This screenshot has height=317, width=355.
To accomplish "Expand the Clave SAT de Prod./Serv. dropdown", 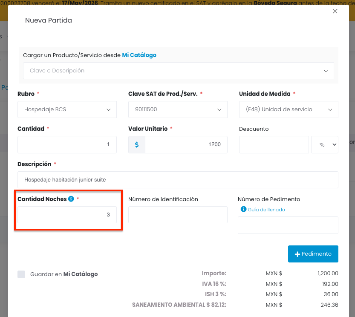I will tap(178, 110).
